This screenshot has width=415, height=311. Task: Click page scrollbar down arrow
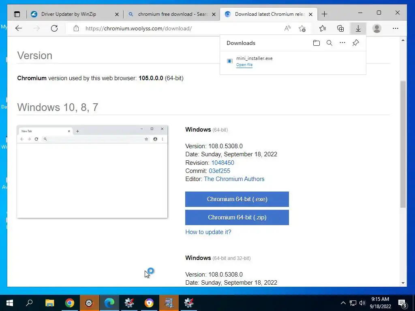(403, 283)
